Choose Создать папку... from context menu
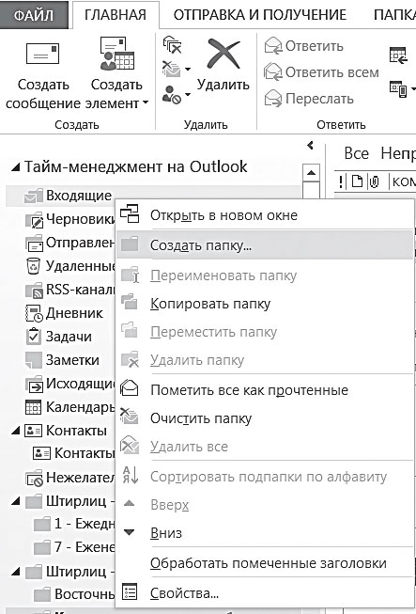416x614 pixels. point(265,245)
